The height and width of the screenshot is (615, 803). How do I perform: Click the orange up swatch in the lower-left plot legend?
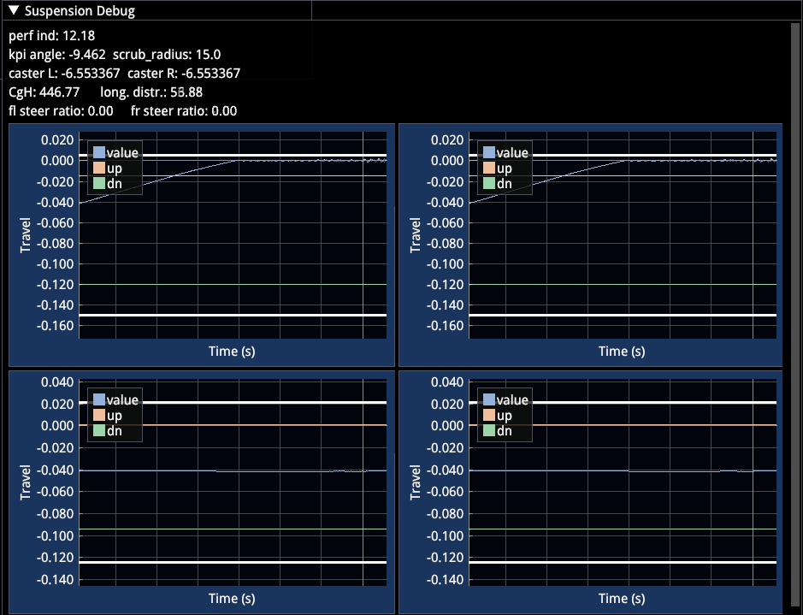click(99, 416)
